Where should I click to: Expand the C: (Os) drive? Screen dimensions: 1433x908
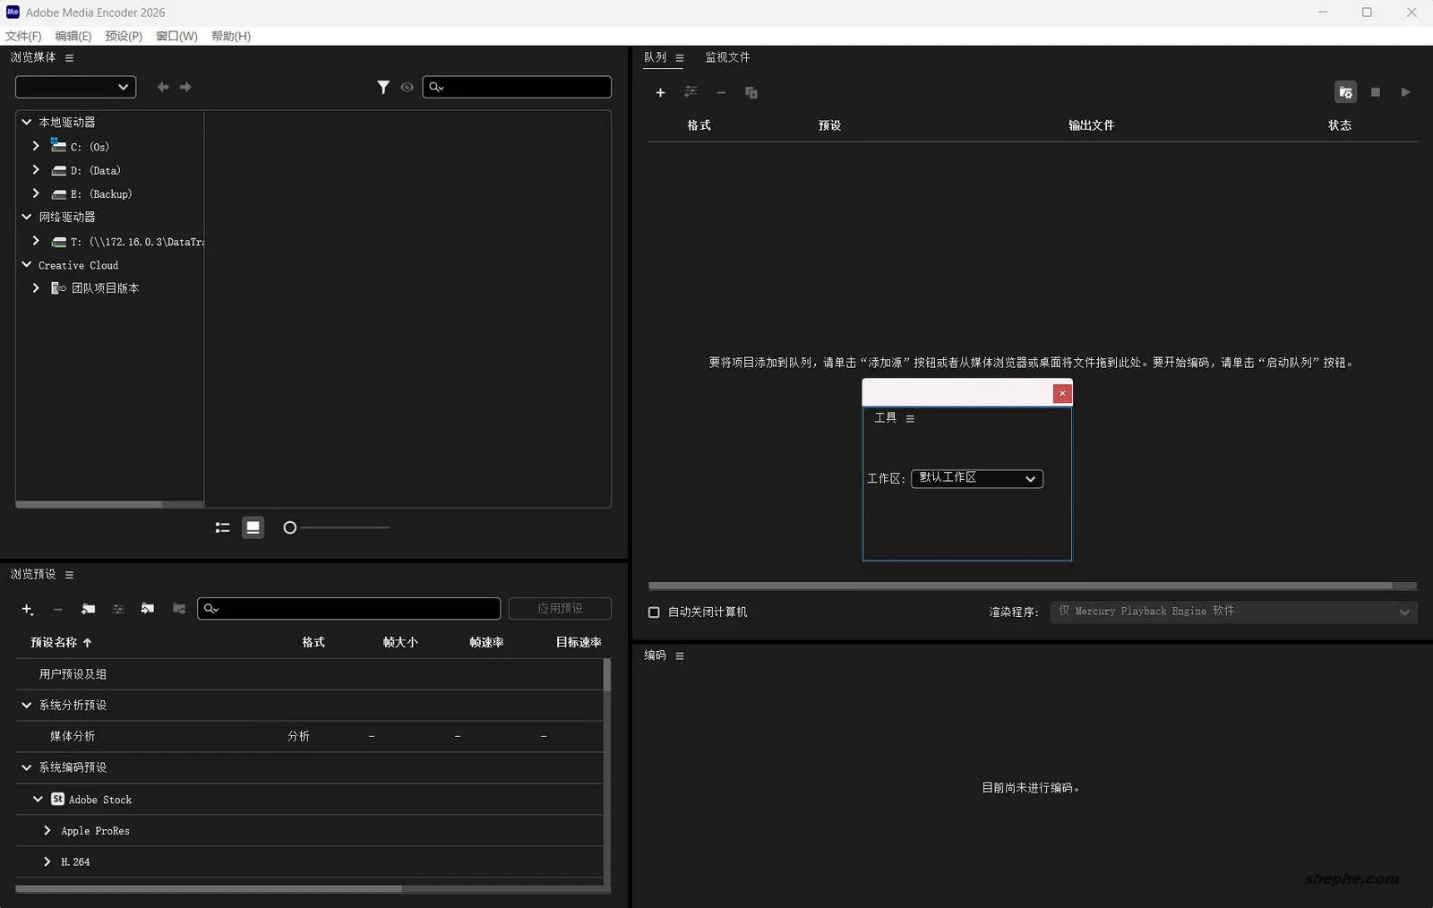36,146
